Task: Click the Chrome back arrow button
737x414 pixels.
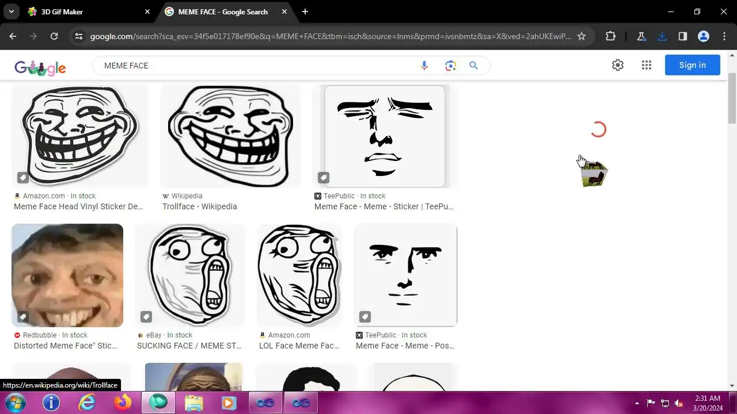Action: 13,36
